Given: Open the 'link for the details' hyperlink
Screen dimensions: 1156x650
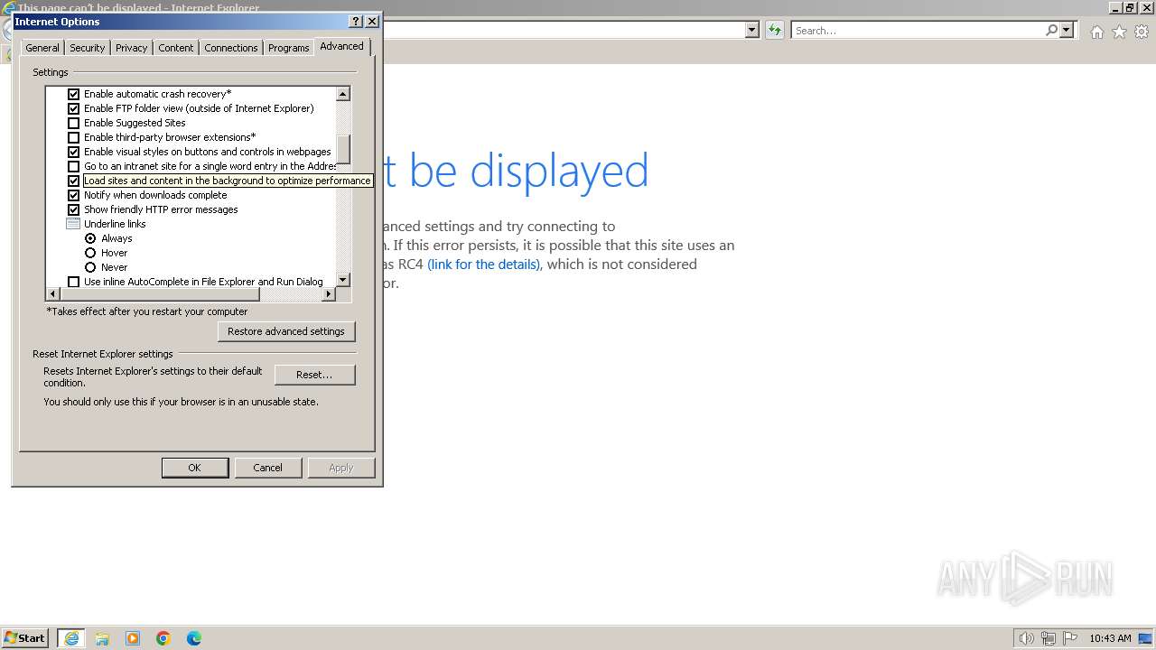Looking at the screenshot, I should point(484,265).
